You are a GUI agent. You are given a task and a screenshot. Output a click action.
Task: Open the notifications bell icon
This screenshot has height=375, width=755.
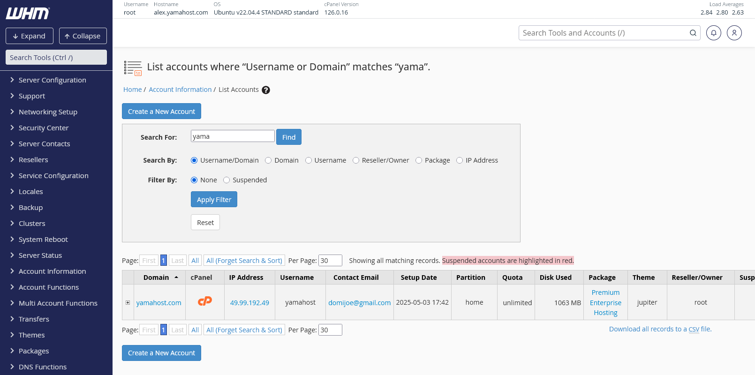click(x=713, y=33)
